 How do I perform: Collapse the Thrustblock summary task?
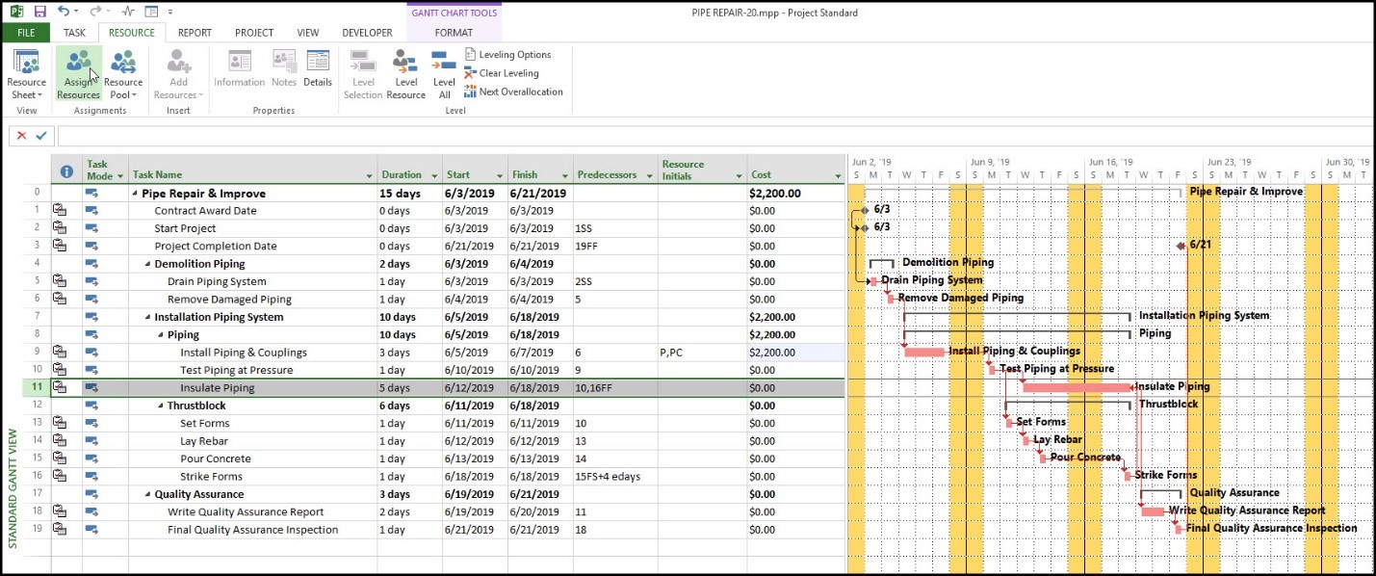tap(160, 406)
